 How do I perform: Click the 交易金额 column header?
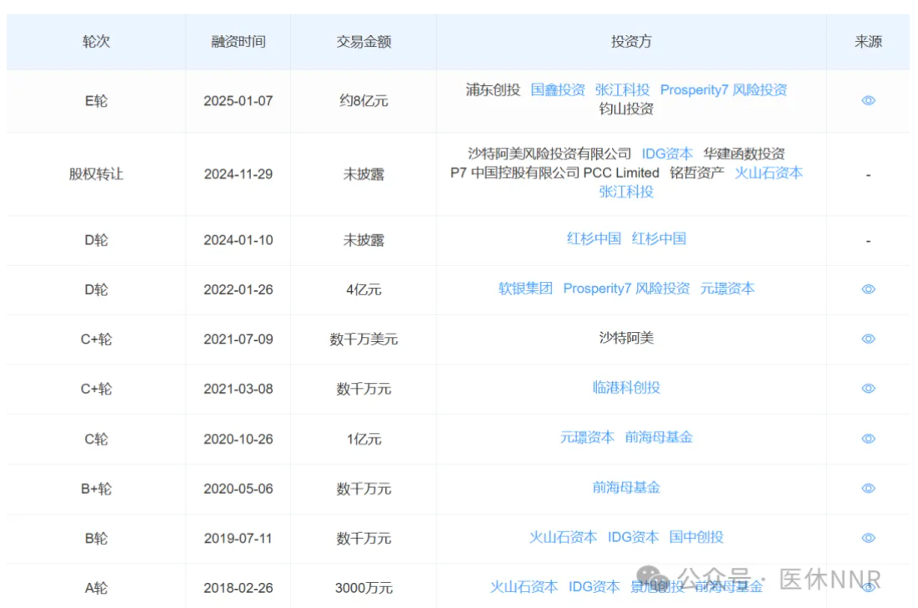tap(364, 42)
